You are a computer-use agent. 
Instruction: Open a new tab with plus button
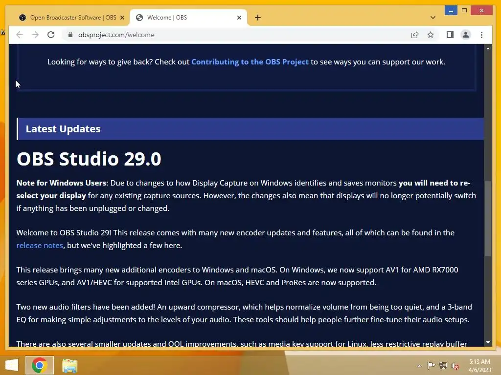pyautogui.click(x=258, y=18)
